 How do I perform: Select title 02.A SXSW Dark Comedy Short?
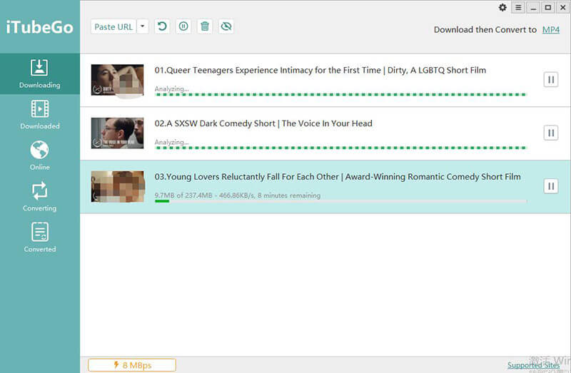263,123
